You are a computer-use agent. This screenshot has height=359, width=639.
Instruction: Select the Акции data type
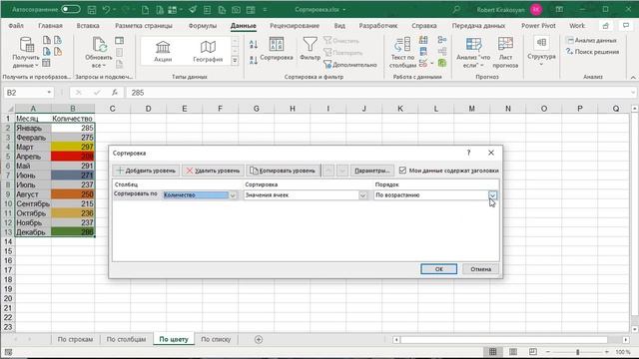click(x=163, y=51)
